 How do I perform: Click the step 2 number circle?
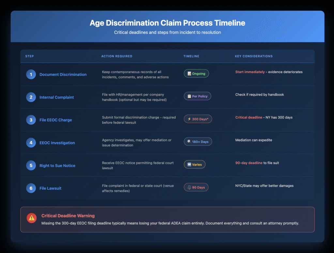pyautogui.click(x=31, y=97)
